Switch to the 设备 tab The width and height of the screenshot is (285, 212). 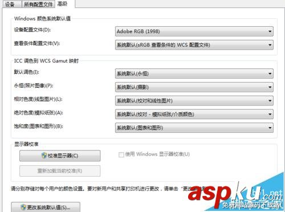pos(12,4)
